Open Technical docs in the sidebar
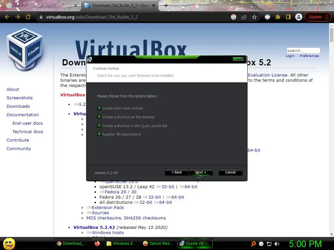334x250 pixels. coord(28,132)
